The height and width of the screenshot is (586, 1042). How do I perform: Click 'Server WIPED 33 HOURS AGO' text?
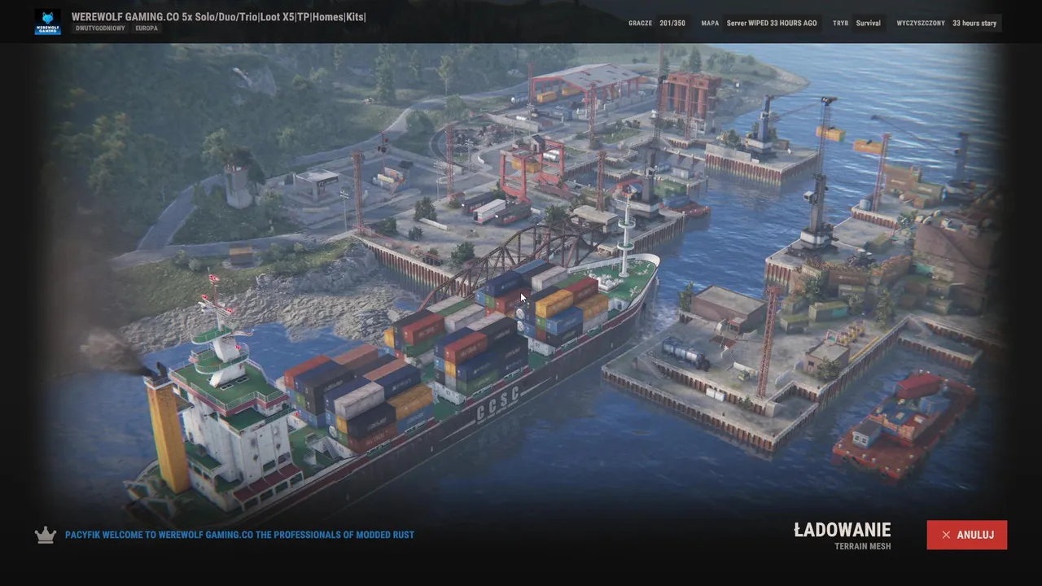coord(772,23)
